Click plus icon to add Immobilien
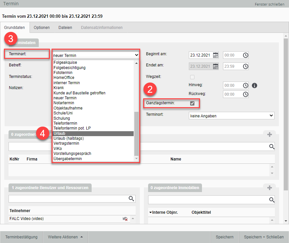Image resolution: width=289 pixels, height=243 pixels. coord(269,188)
